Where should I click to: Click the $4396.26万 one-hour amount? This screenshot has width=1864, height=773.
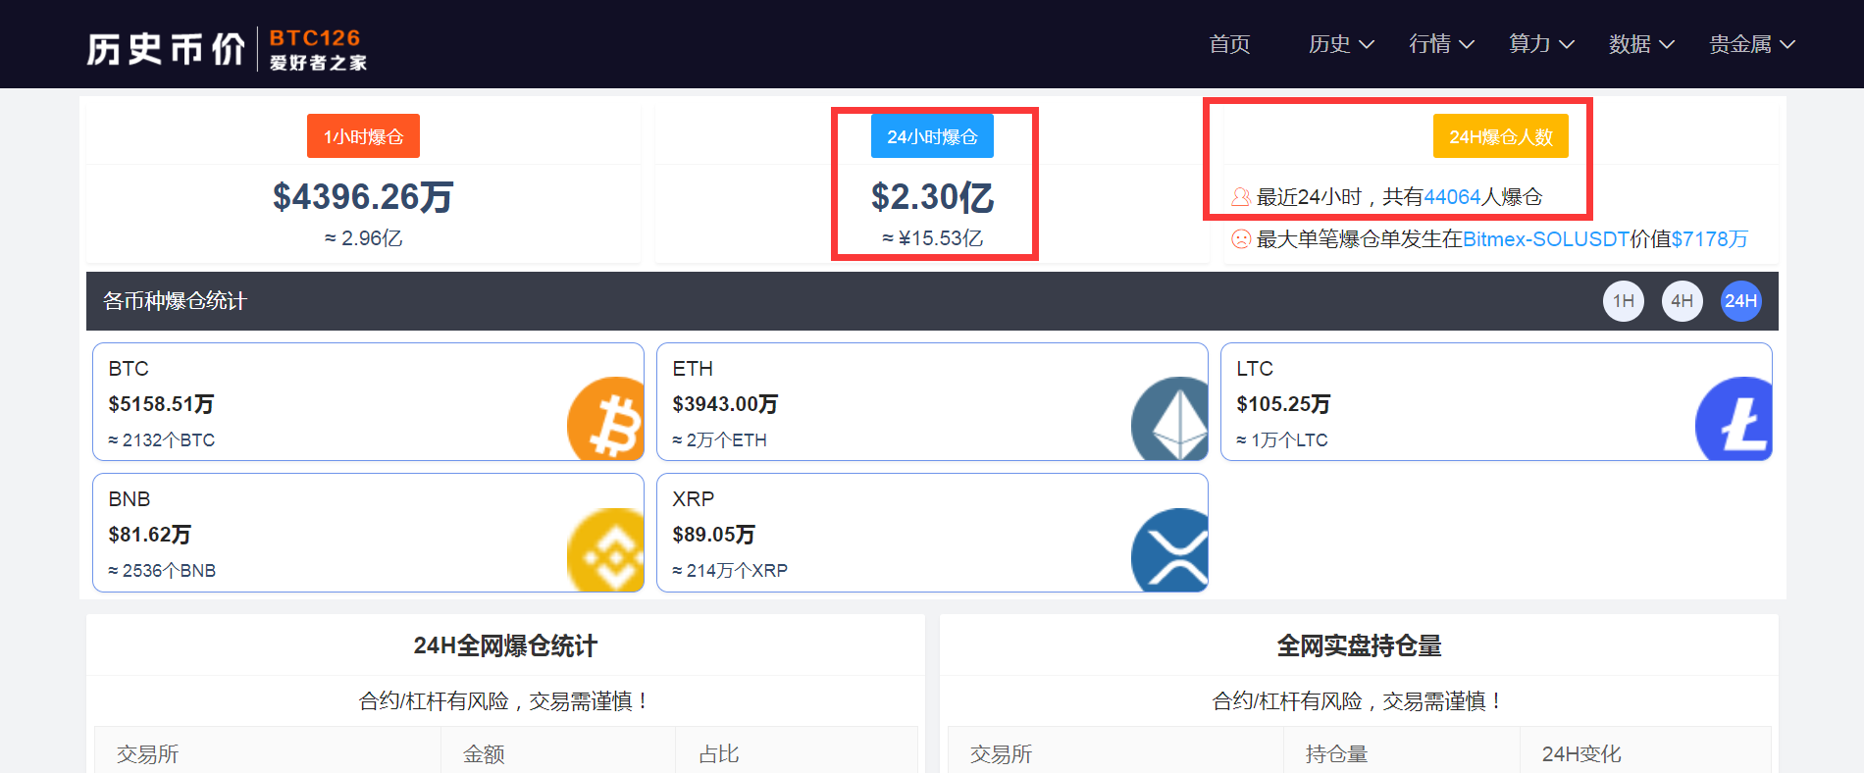pyautogui.click(x=363, y=197)
